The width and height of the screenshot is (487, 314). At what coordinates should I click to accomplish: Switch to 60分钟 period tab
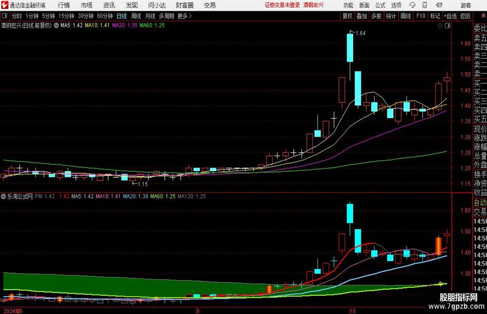(x=105, y=16)
